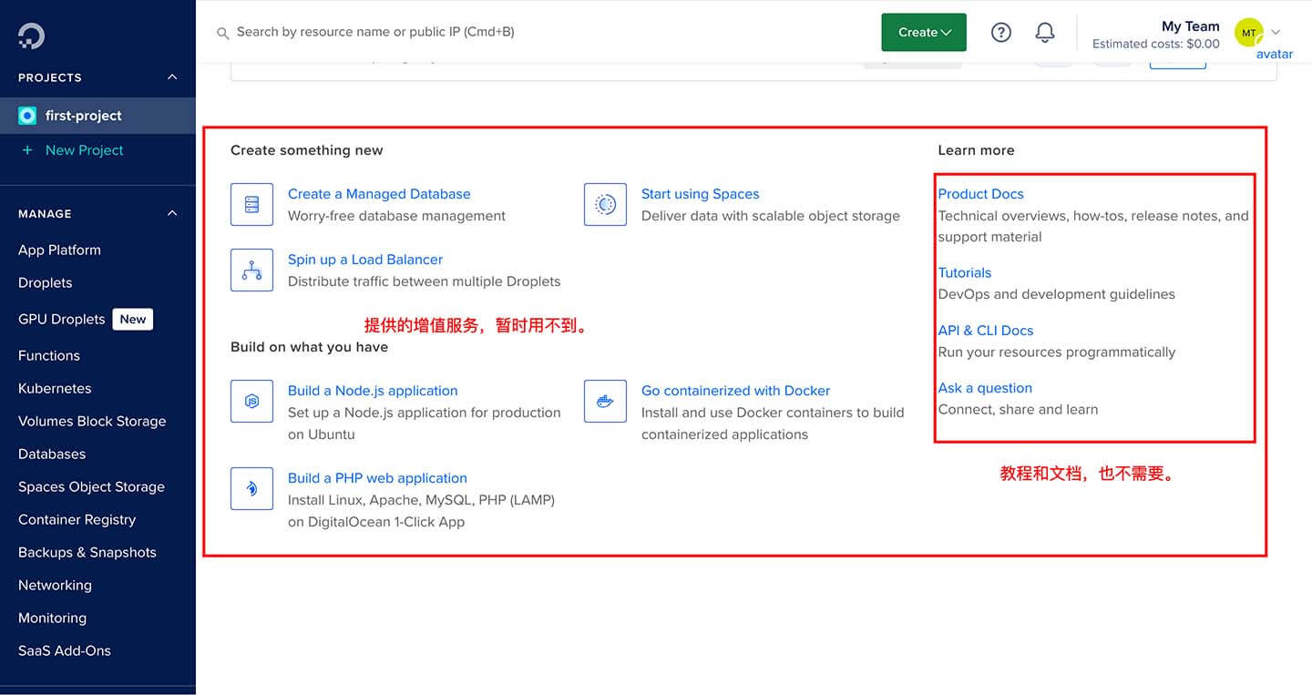Click the MT team avatar

(x=1248, y=32)
